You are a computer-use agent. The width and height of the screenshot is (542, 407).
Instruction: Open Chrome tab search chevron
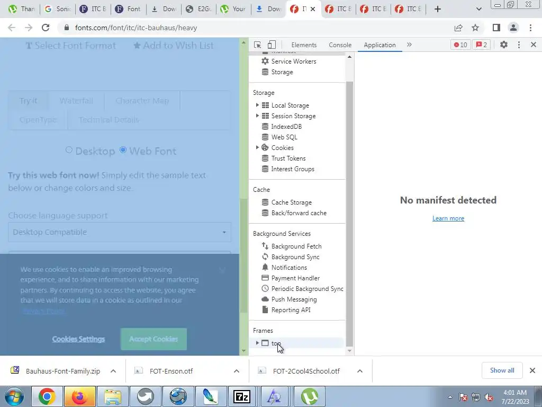coord(478,9)
